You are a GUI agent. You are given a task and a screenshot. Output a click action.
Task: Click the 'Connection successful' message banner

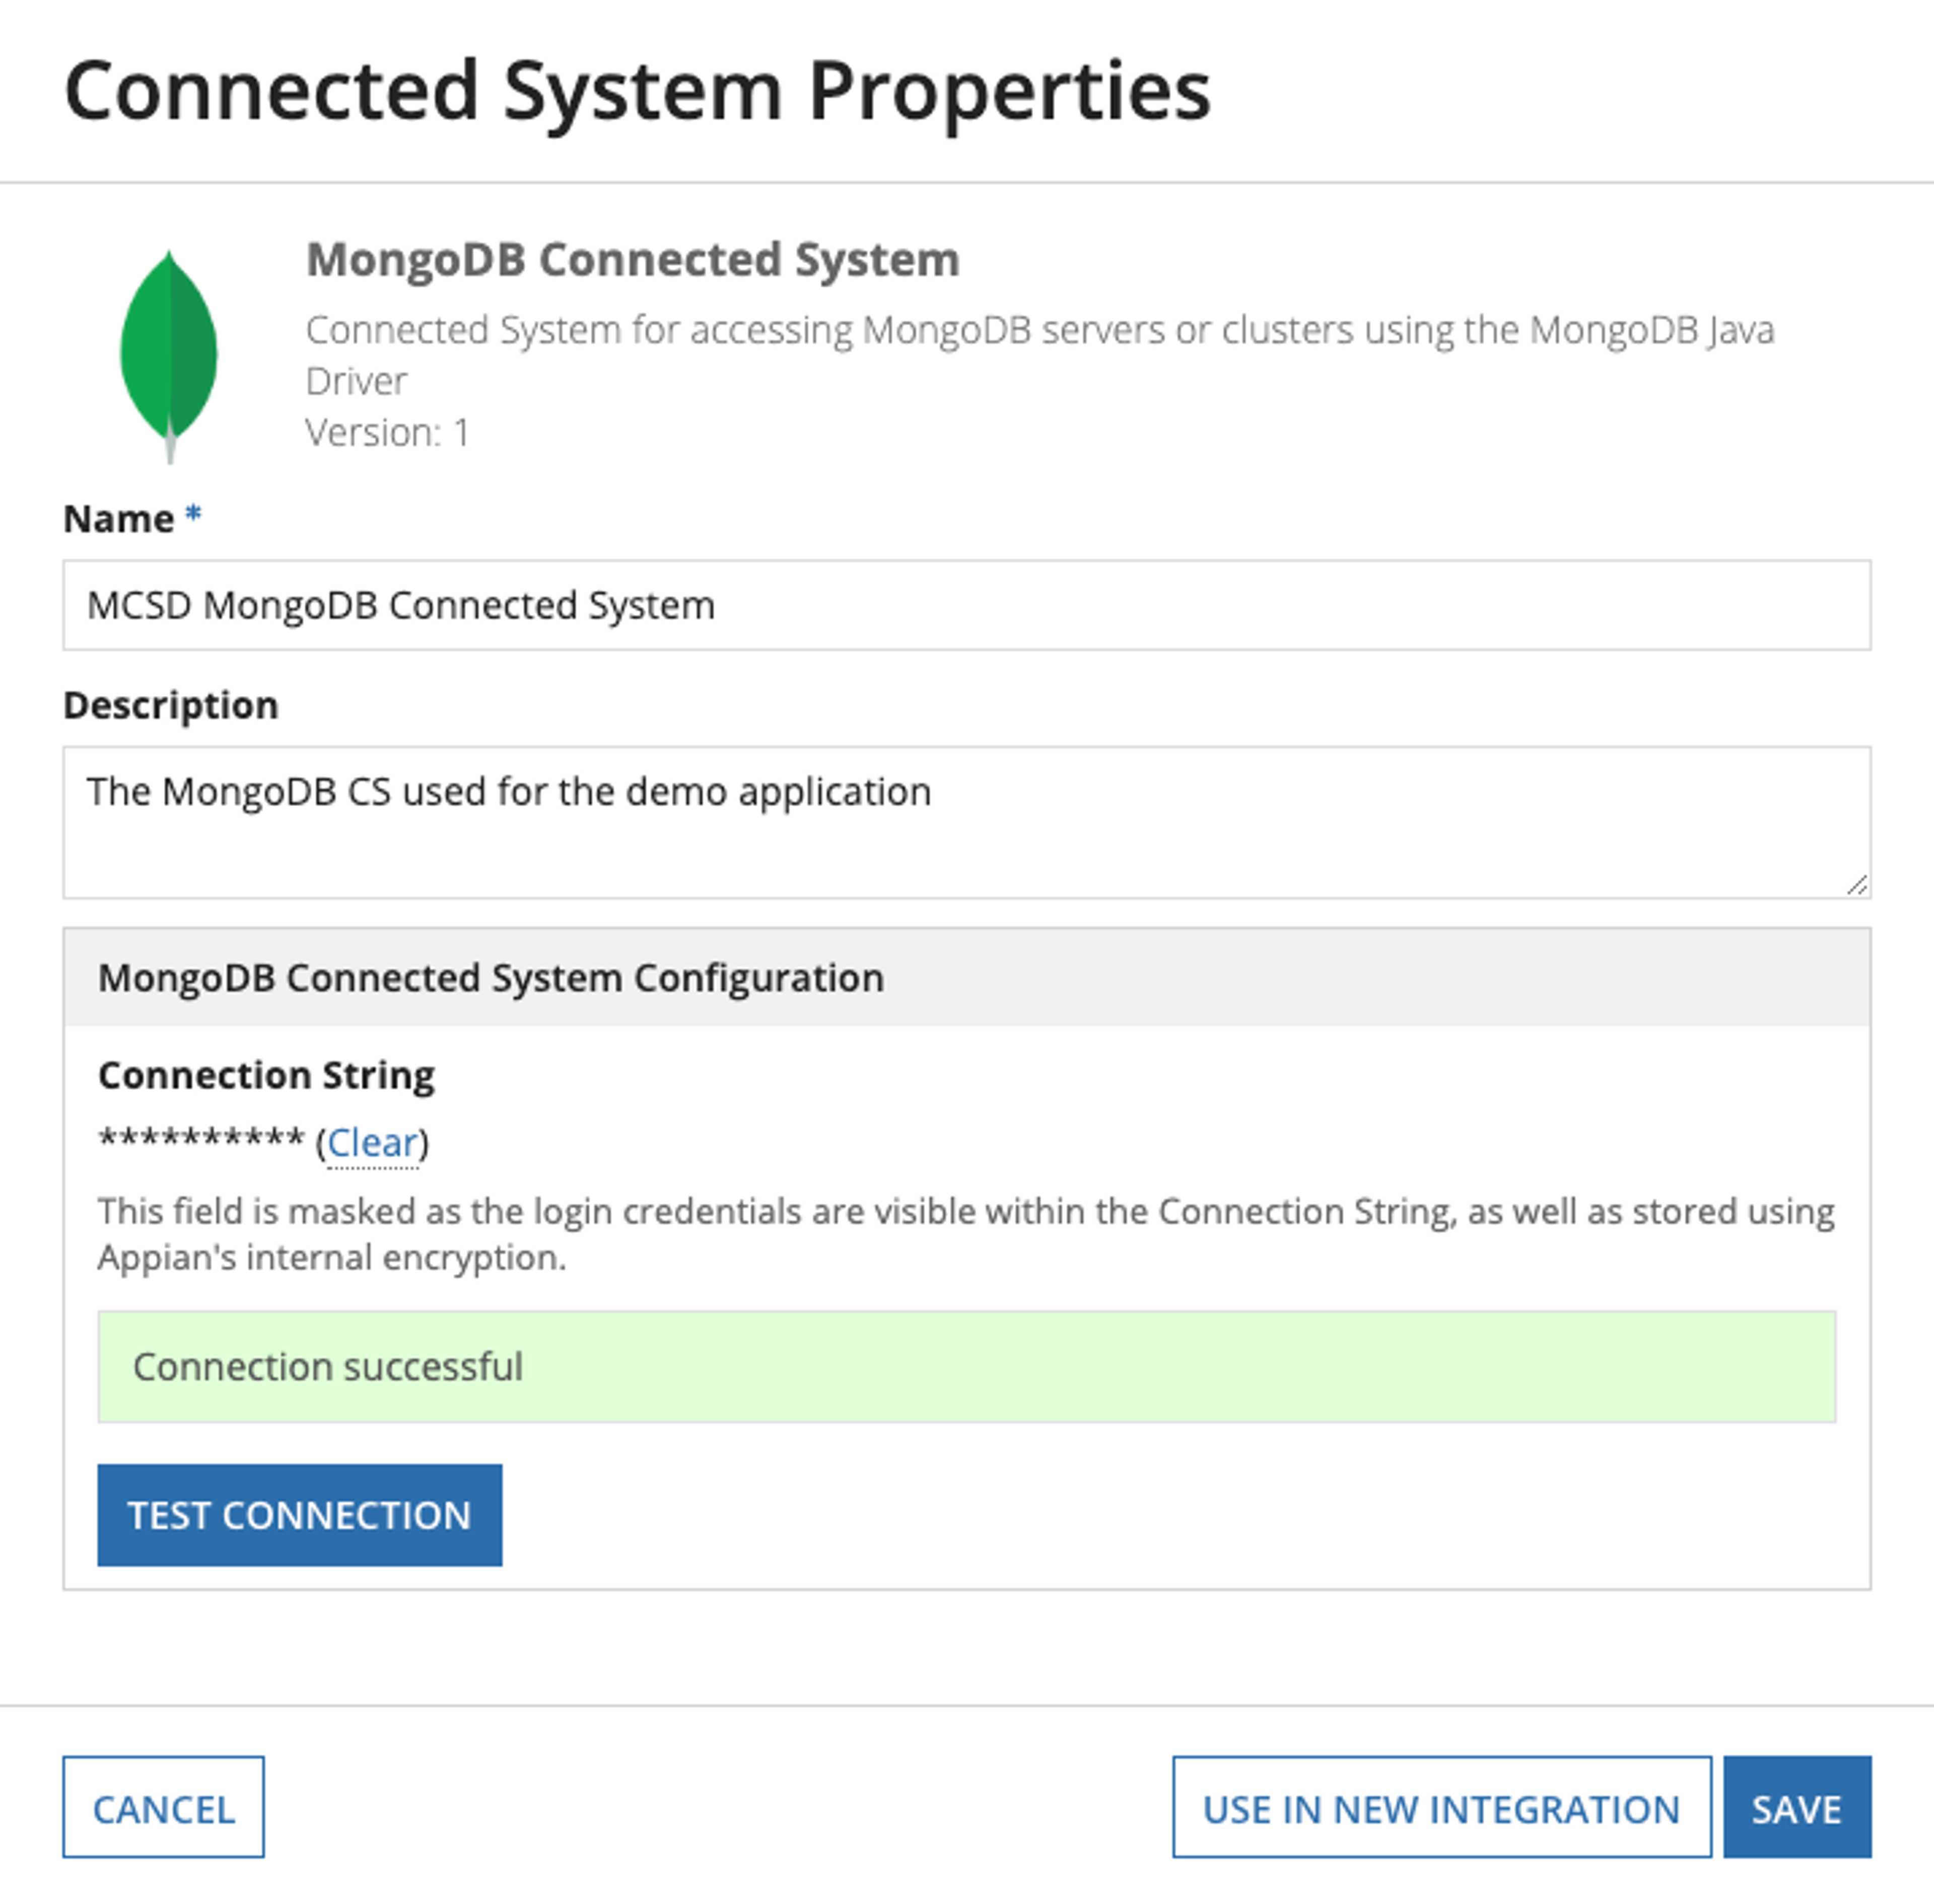(x=966, y=1367)
